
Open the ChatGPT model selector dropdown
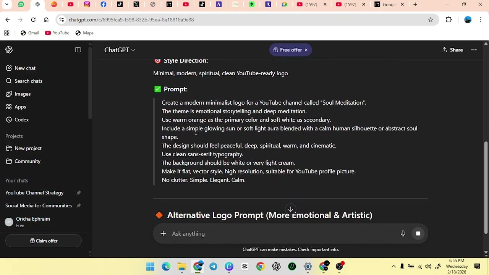[x=120, y=50]
